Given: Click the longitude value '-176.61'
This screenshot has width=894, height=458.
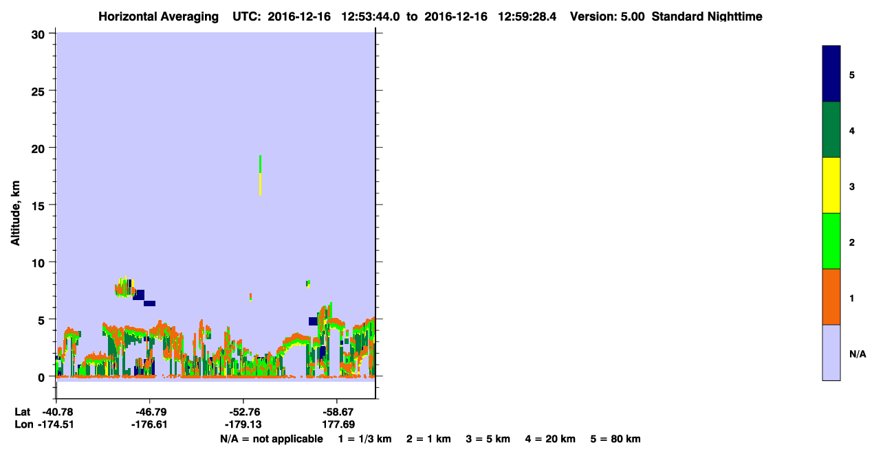Looking at the screenshot, I should [x=149, y=424].
